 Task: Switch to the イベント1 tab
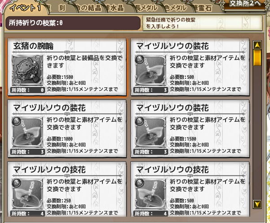coord(26,8)
